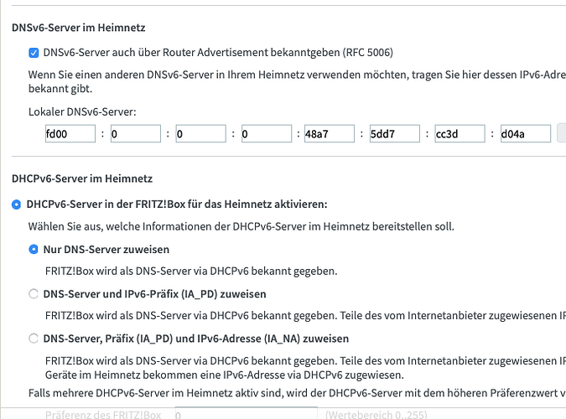Click the 'fd00' IPv6 address field
Image resolution: width=566 pixels, height=419 pixels.
point(70,134)
